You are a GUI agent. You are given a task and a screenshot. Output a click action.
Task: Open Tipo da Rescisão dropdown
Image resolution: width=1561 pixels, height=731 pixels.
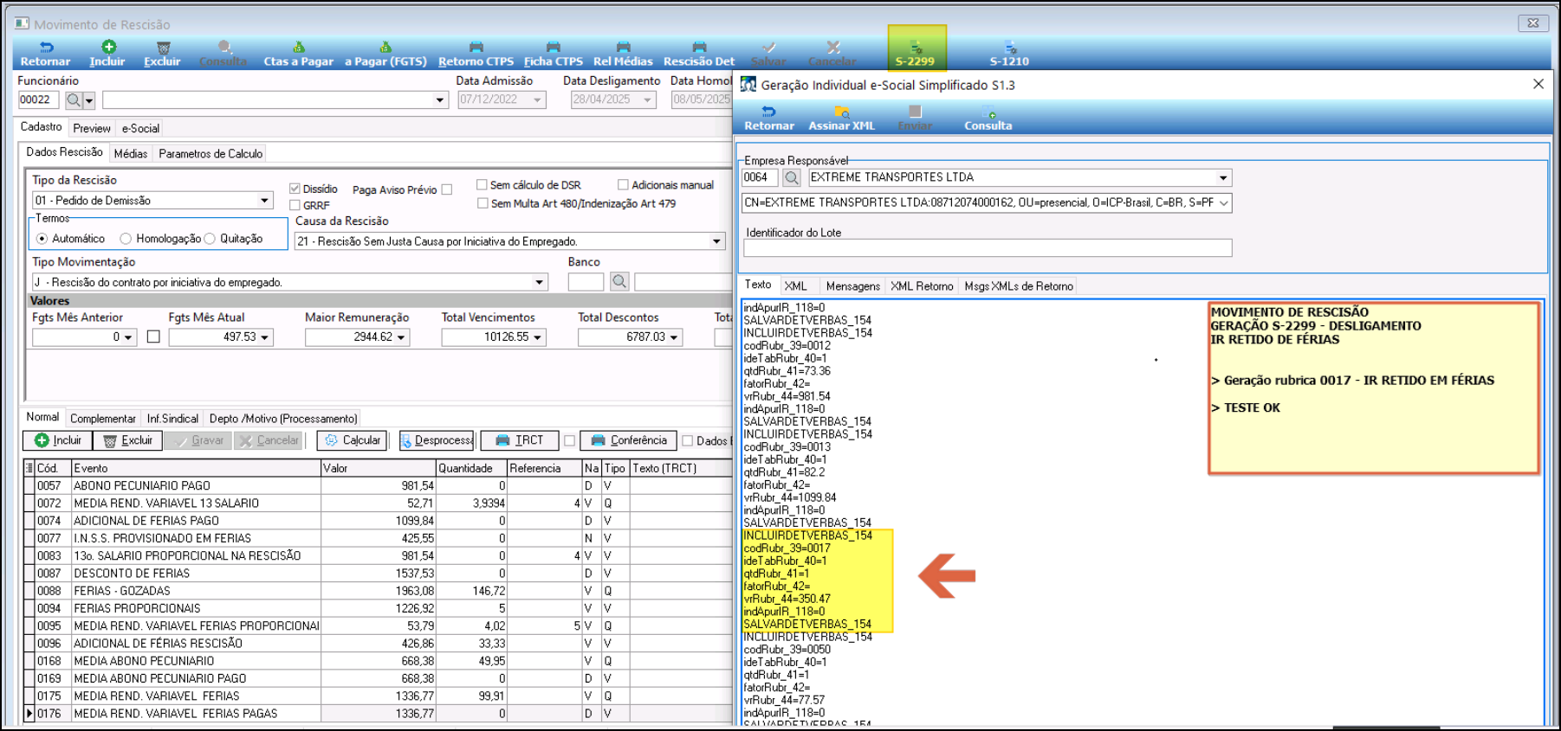(264, 201)
